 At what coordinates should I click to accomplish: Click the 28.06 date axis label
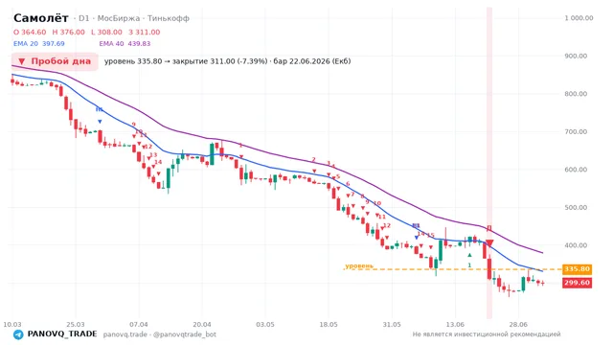518,325
